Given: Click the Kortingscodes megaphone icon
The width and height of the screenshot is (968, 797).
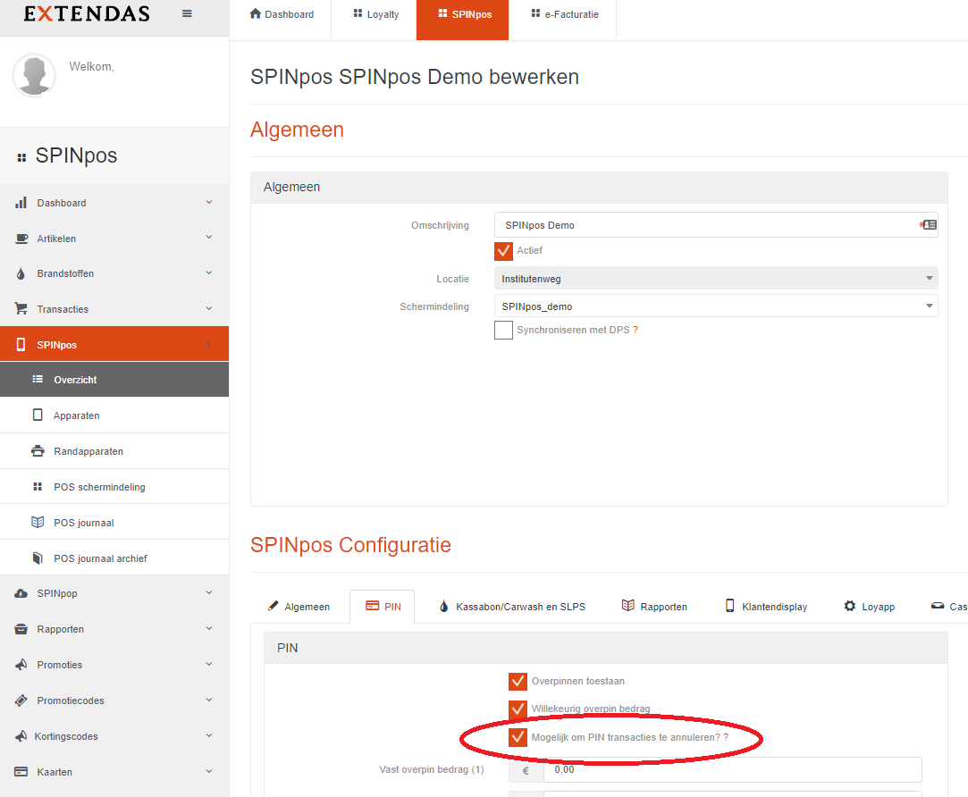Looking at the screenshot, I should (x=21, y=736).
